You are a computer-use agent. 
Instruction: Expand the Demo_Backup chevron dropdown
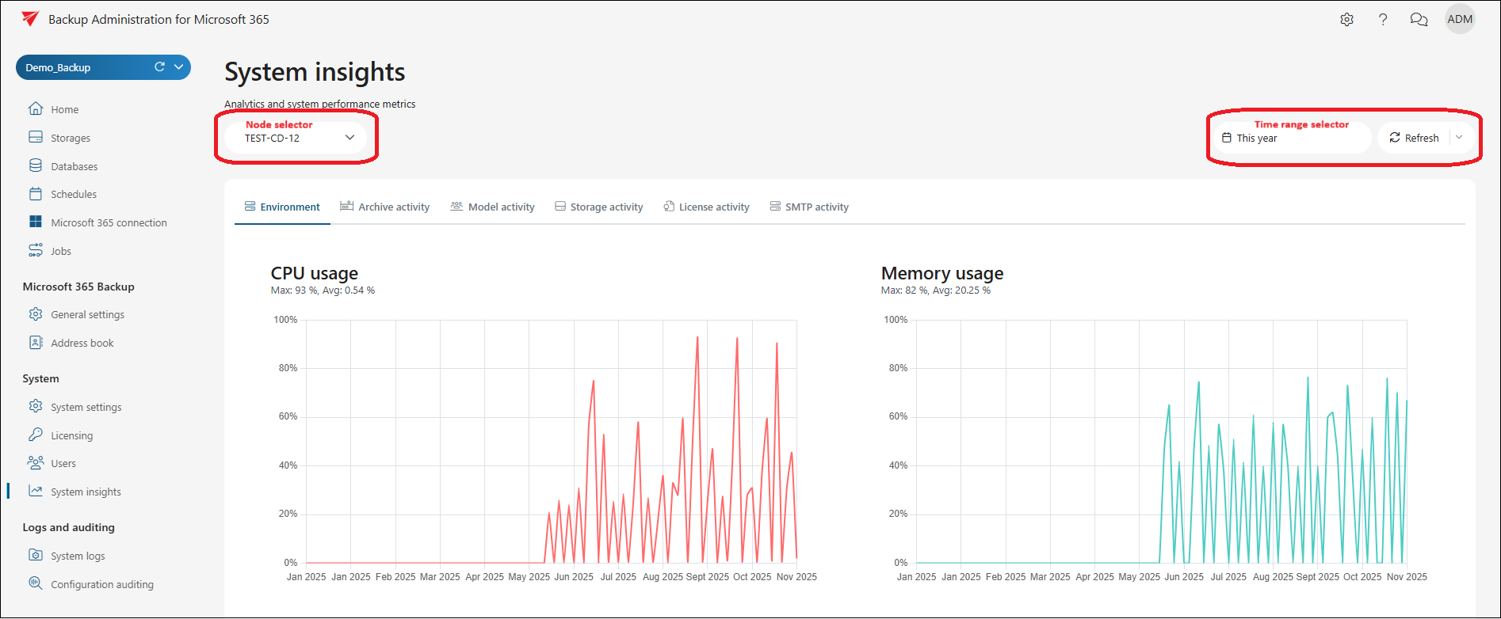click(x=179, y=67)
